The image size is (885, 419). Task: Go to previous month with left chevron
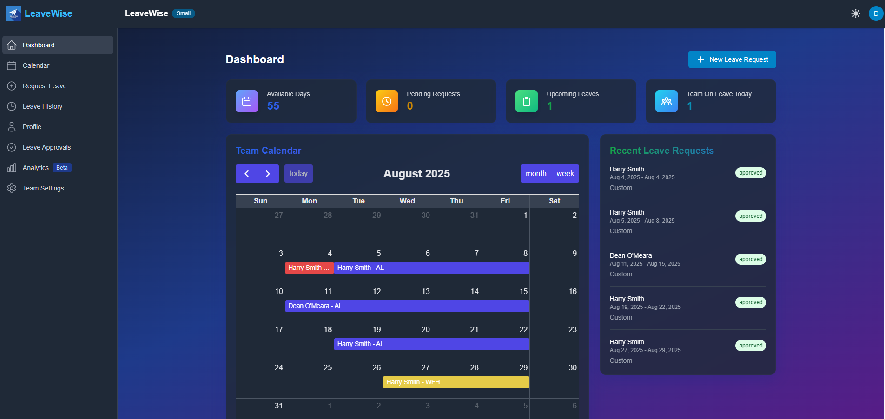[x=247, y=174]
